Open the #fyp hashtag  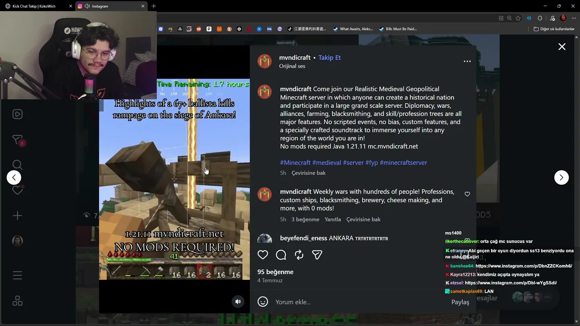click(372, 163)
